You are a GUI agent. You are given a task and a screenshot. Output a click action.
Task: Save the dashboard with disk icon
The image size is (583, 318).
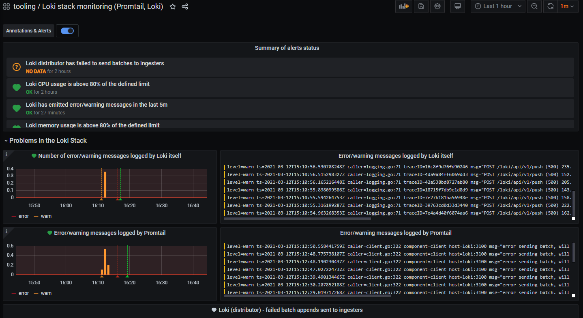[421, 6]
